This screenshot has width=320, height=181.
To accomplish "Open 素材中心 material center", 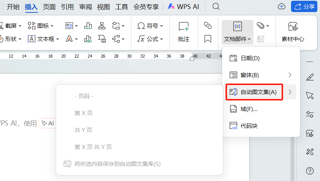I will coord(293,32).
